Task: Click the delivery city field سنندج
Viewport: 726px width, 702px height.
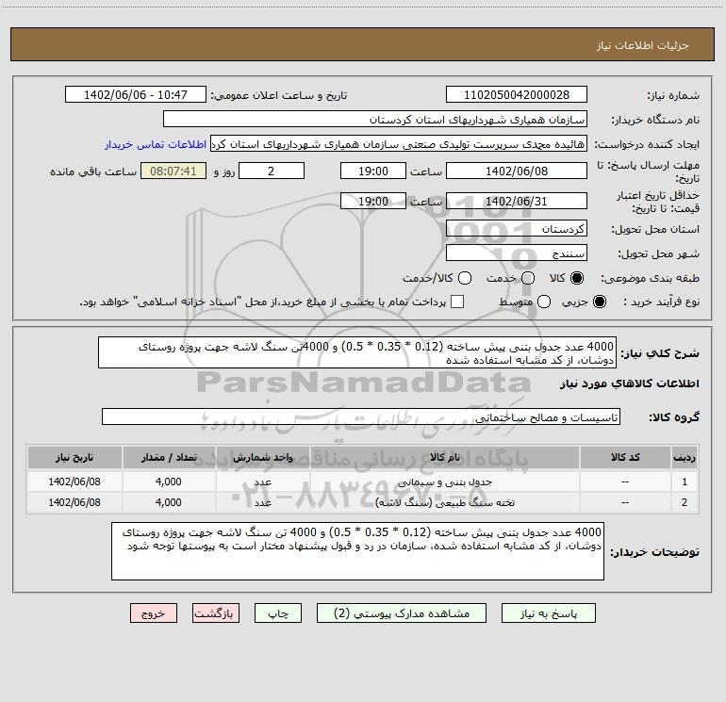Action: coord(517,253)
